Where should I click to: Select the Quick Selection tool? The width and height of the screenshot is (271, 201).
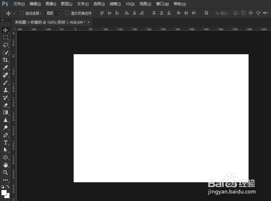5,52
